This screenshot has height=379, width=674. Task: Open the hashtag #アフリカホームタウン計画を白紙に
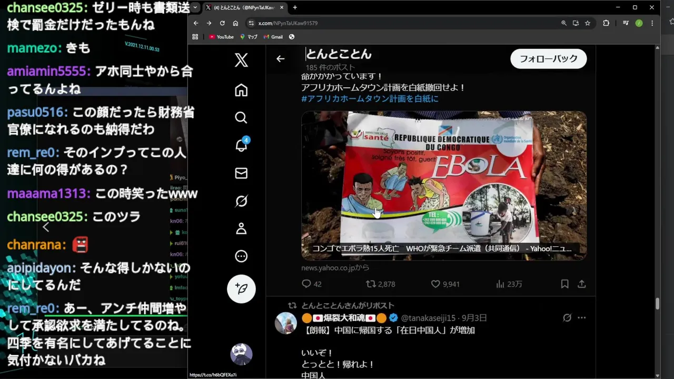tap(370, 98)
